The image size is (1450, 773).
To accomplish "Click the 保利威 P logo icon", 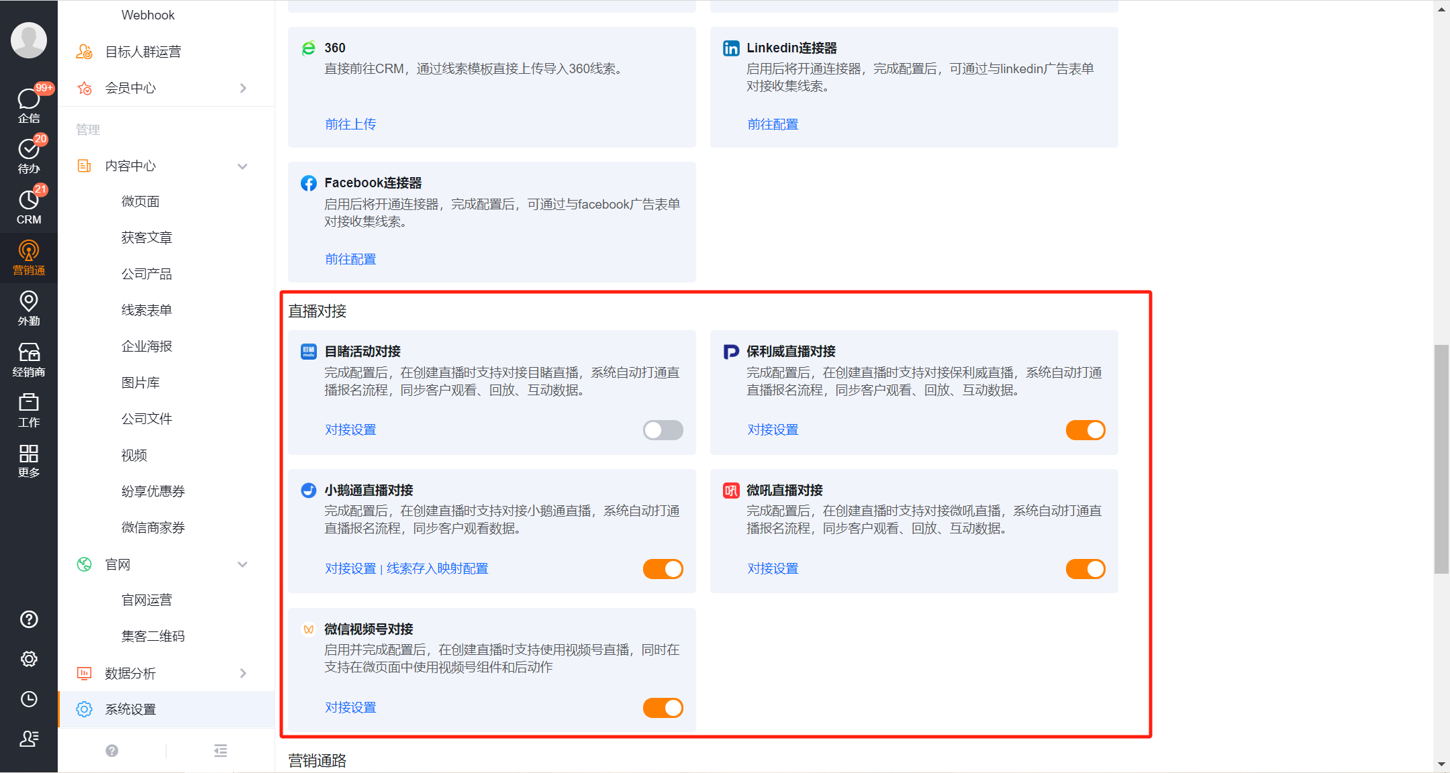I will coord(731,352).
